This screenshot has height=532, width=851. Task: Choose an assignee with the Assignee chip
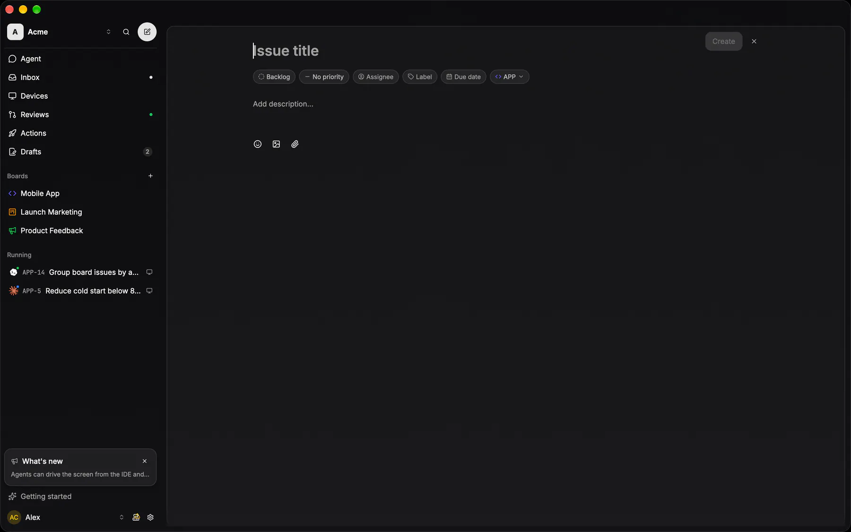click(376, 77)
